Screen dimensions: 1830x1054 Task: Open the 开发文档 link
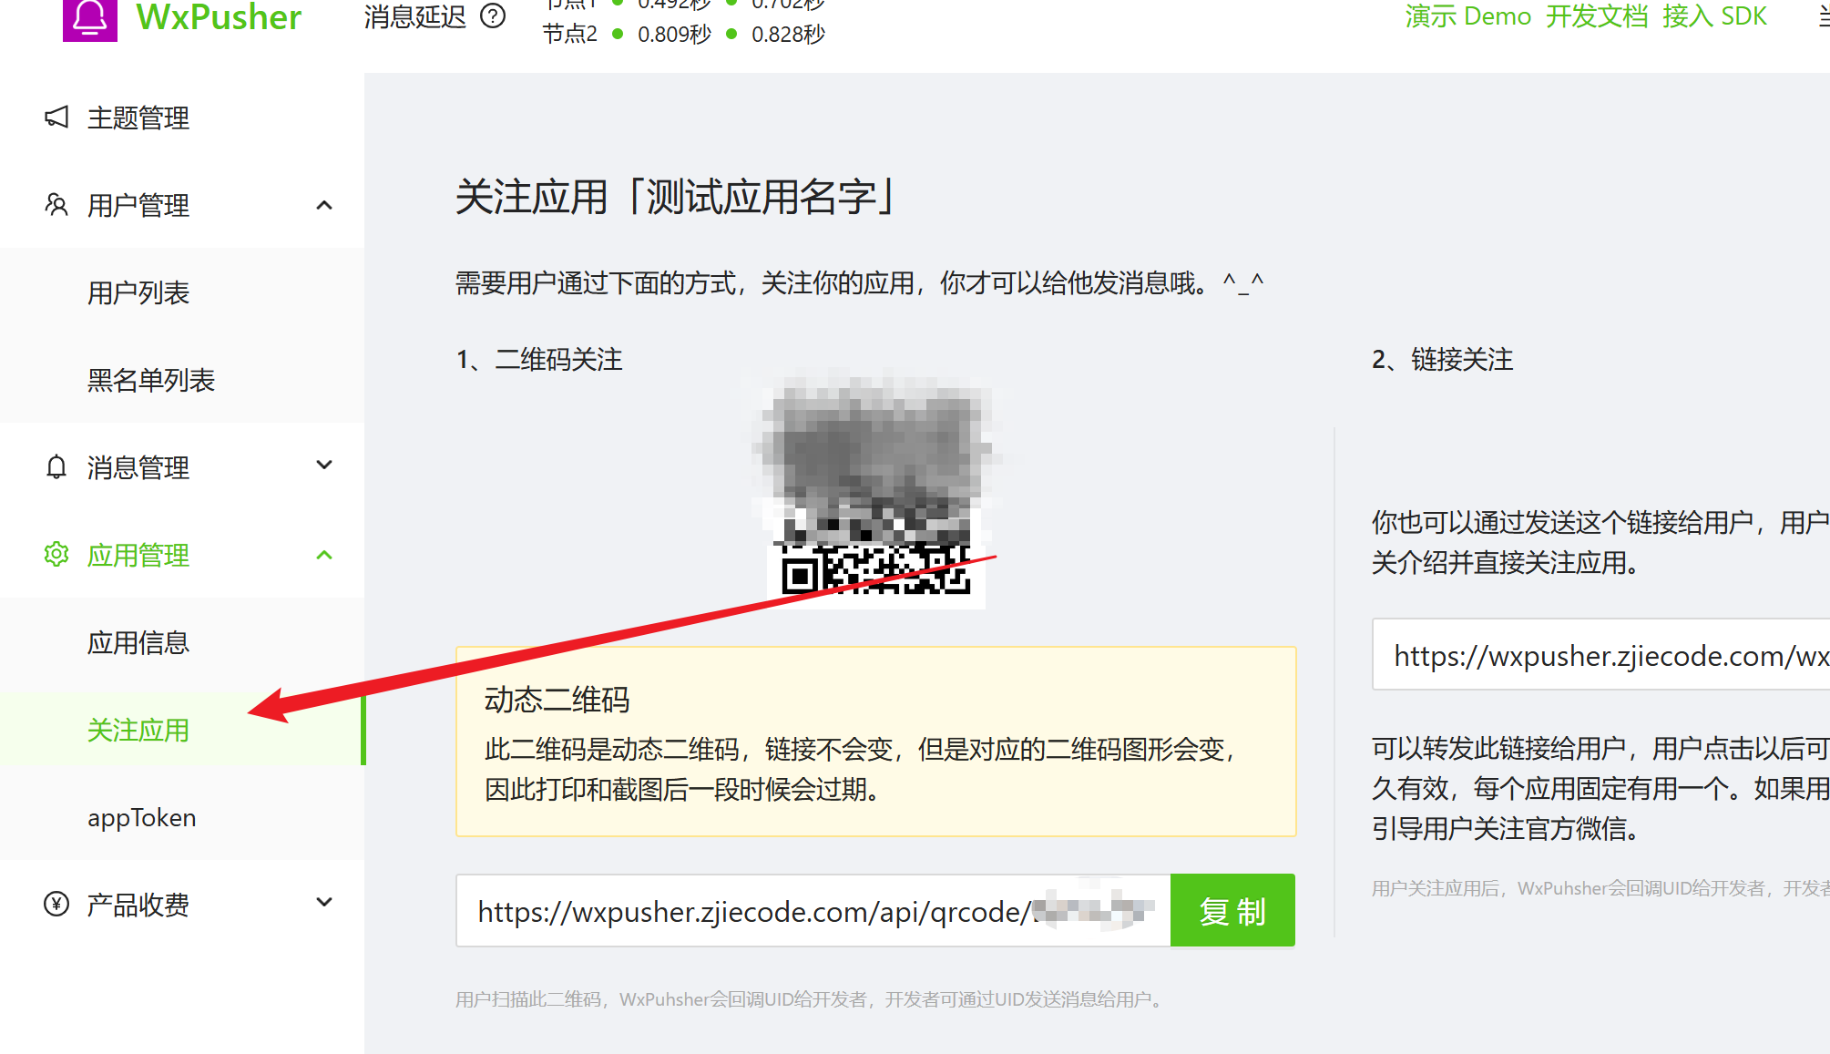click(x=1597, y=16)
